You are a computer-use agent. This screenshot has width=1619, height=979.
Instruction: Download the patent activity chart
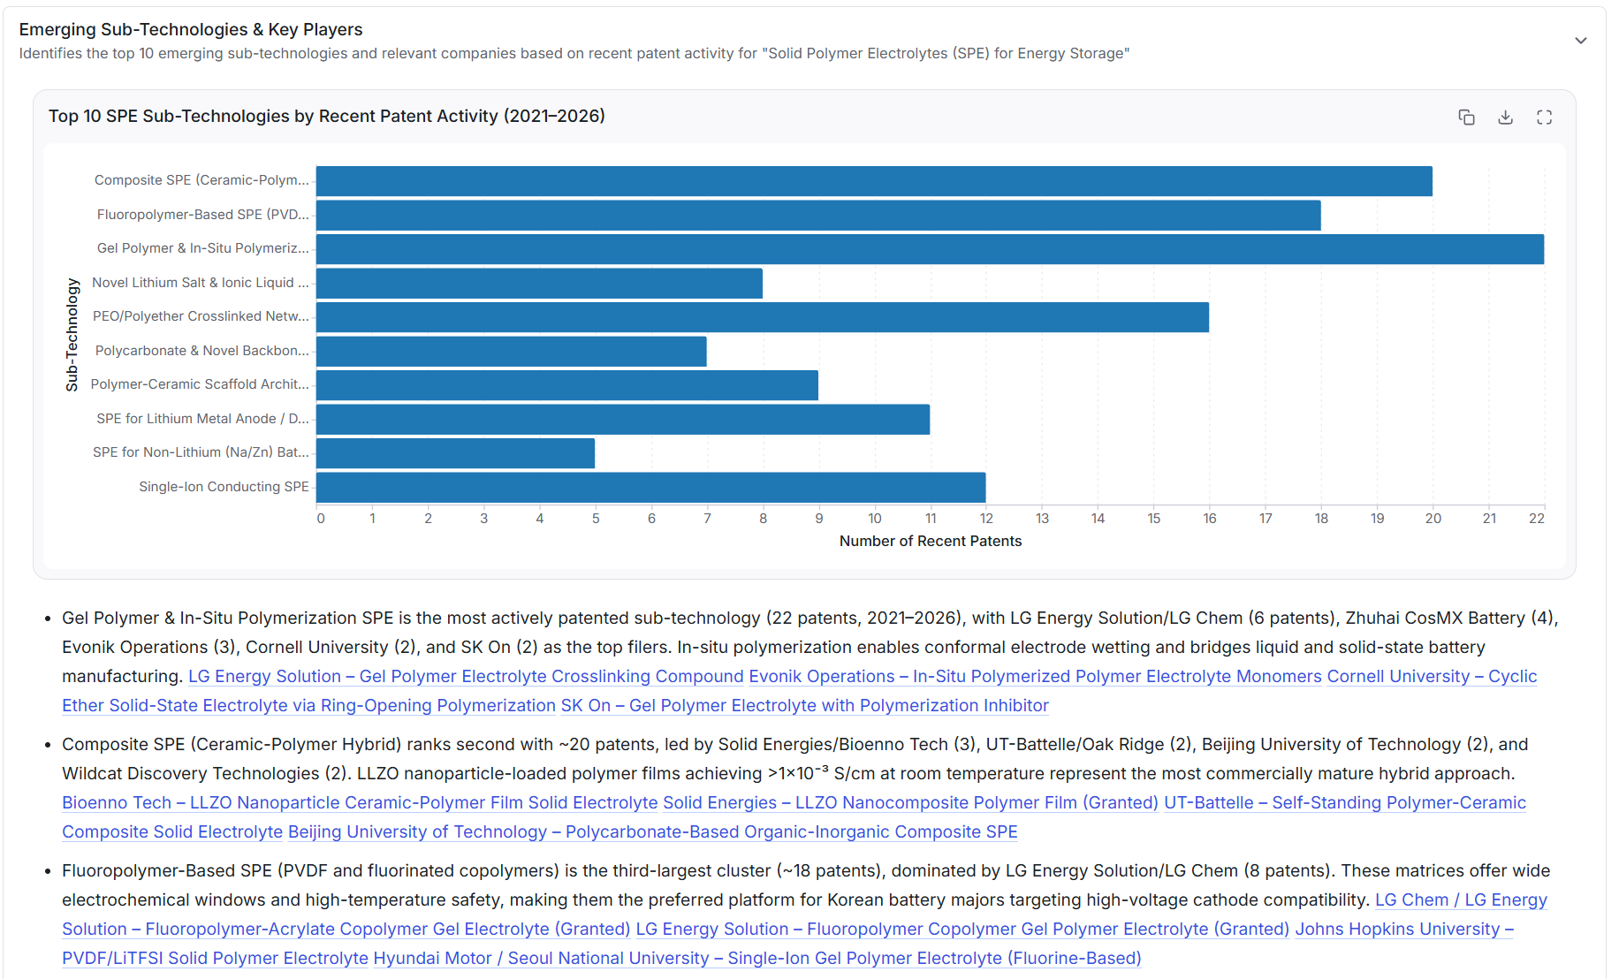click(1505, 117)
